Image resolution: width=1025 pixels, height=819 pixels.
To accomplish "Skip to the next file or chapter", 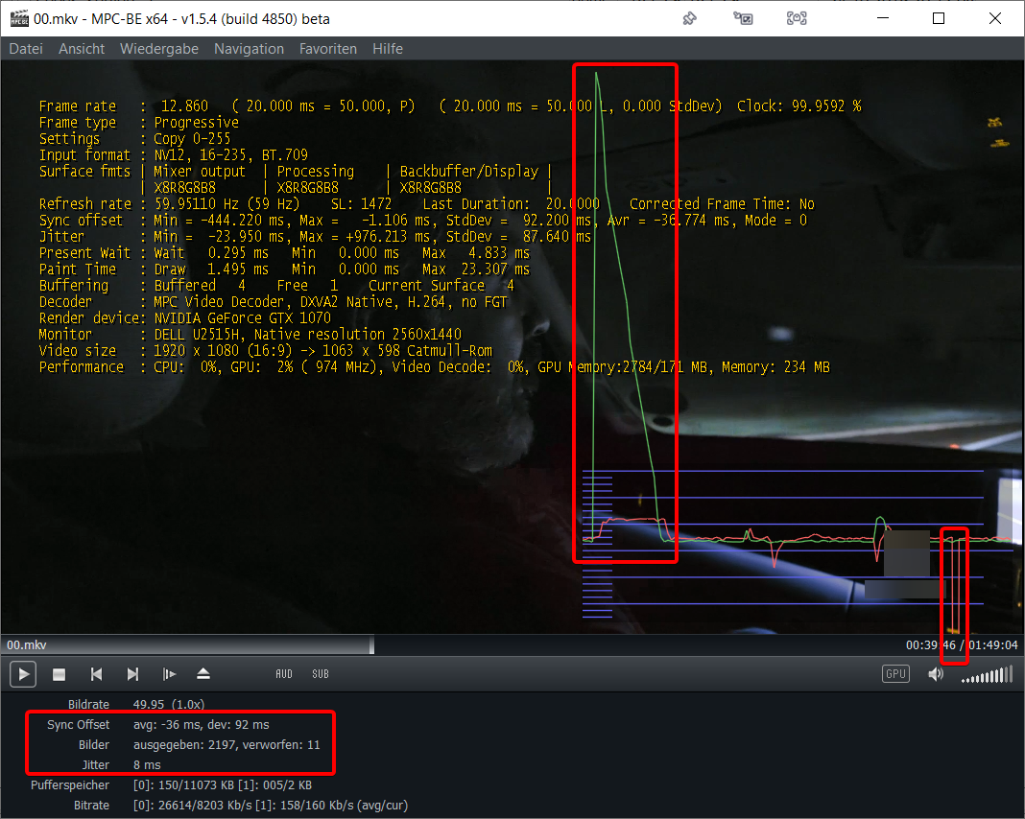I will pyautogui.click(x=132, y=674).
